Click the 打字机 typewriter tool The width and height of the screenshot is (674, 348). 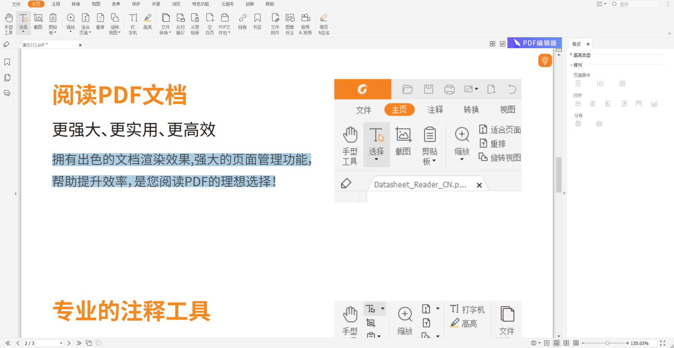pos(132,23)
